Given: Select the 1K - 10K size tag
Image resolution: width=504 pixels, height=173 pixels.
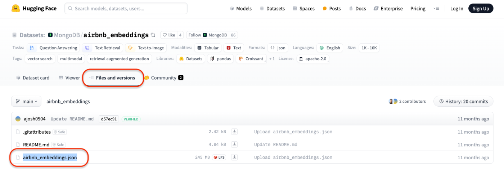Looking at the screenshot, I should 368,48.
